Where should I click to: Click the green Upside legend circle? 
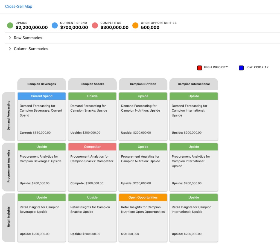10,25
